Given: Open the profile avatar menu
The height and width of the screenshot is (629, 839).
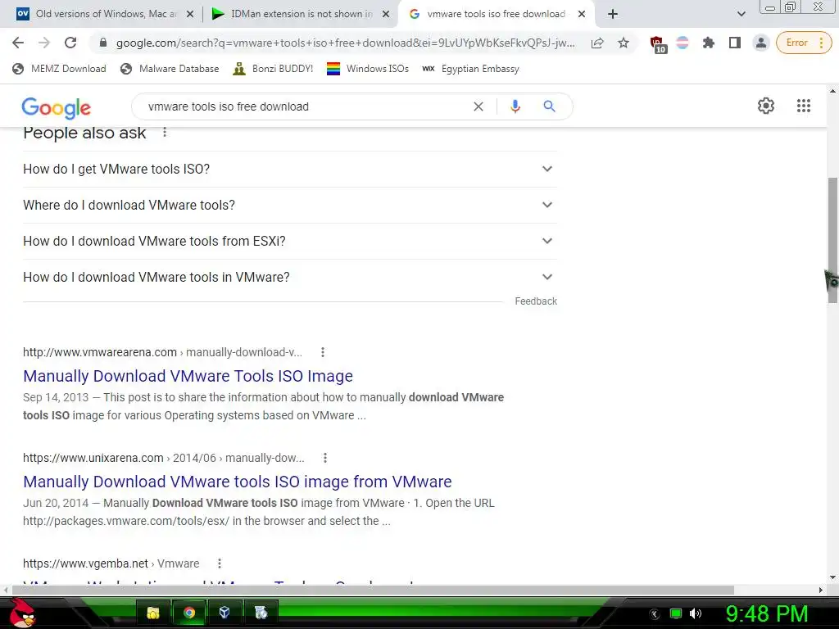Looking at the screenshot, I should pos(760,43).
